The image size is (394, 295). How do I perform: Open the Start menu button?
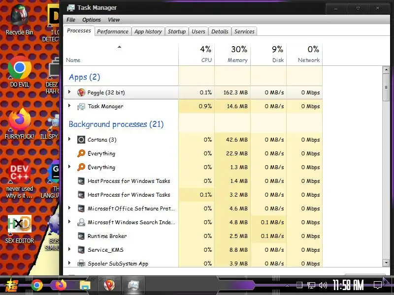12,286
